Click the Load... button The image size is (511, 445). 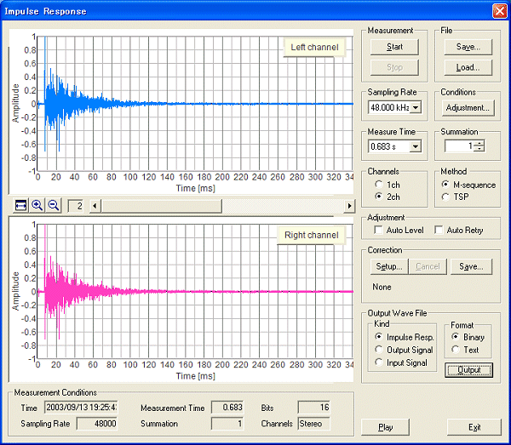tap(468, 67)
